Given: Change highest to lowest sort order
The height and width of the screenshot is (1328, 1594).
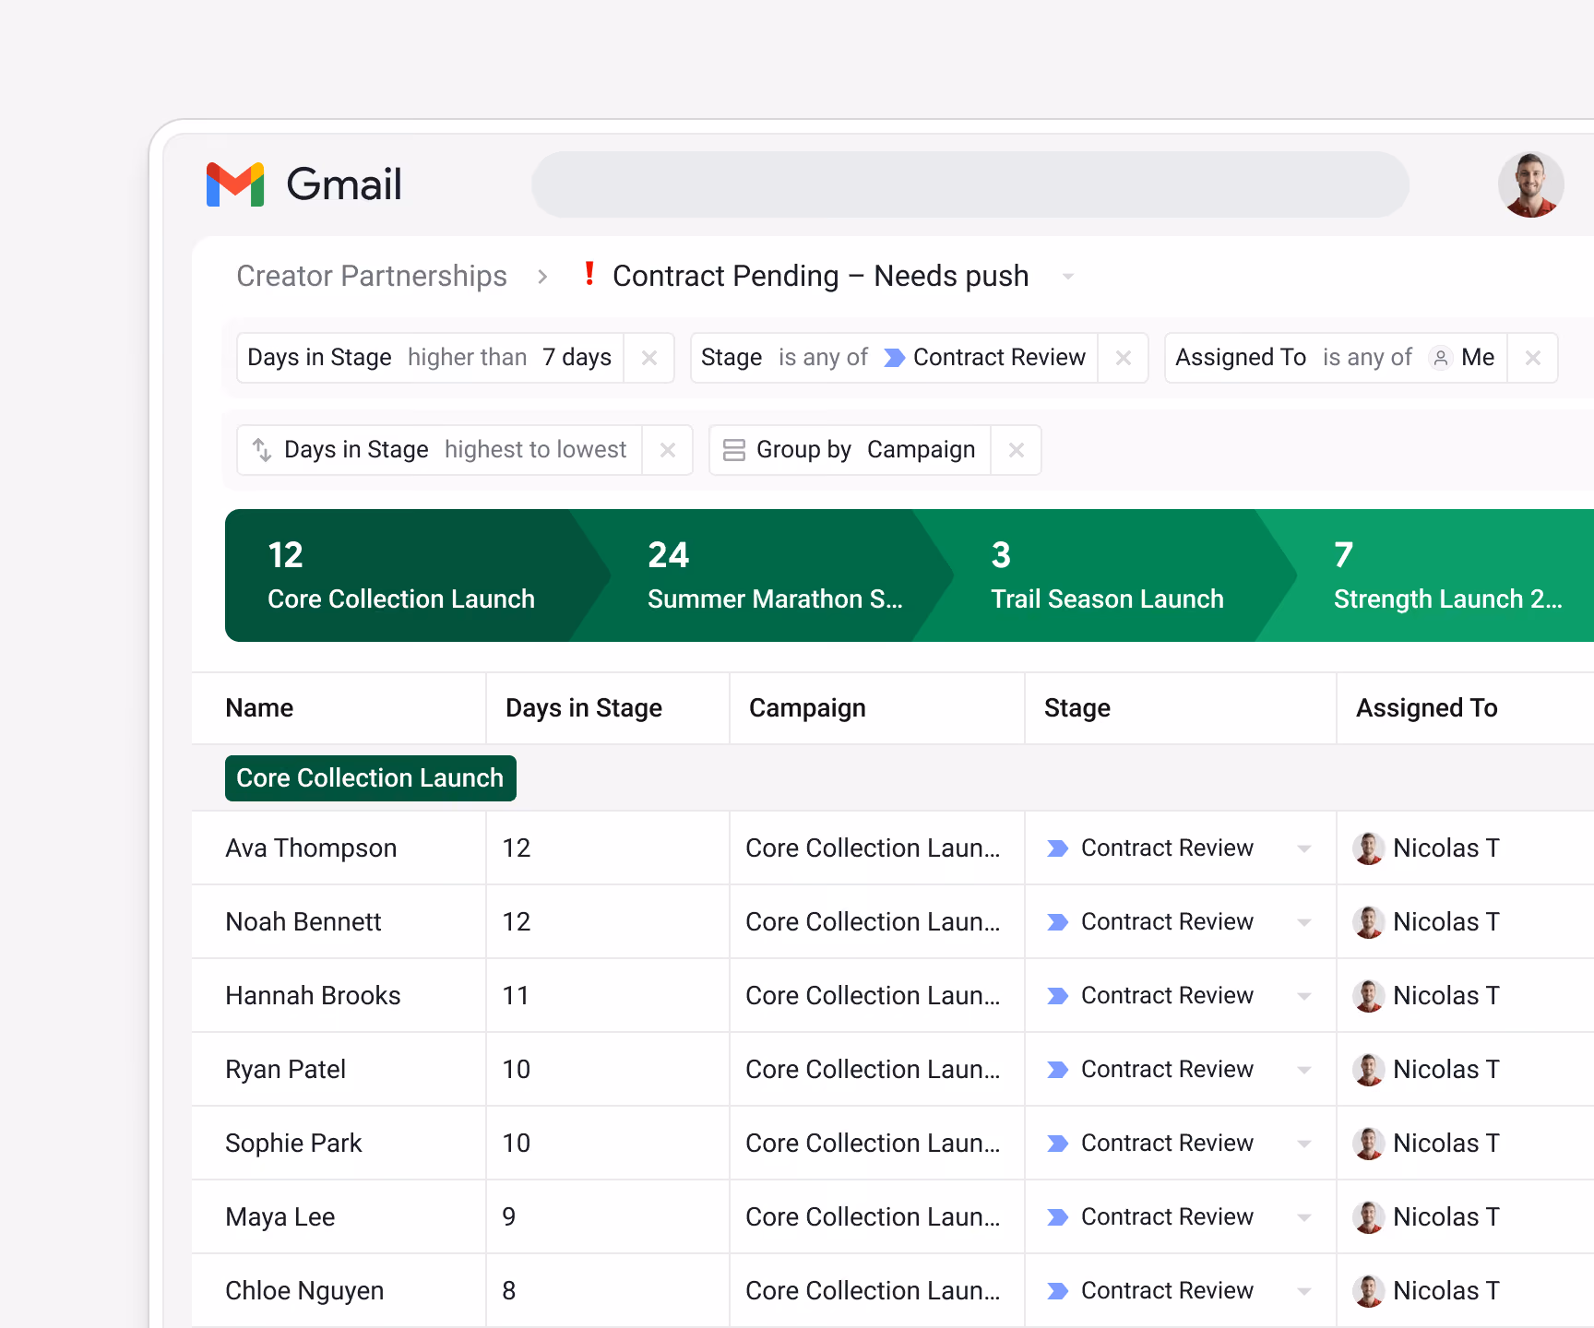Looking at the screenshot, I should point(535,450).
